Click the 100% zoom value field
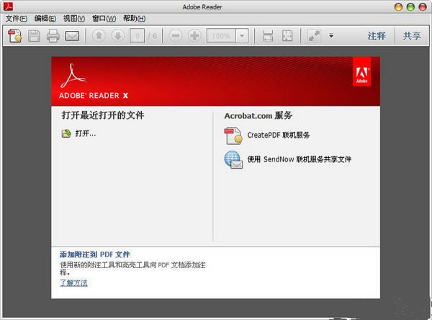The image size is (432, 320). [221, 36]
